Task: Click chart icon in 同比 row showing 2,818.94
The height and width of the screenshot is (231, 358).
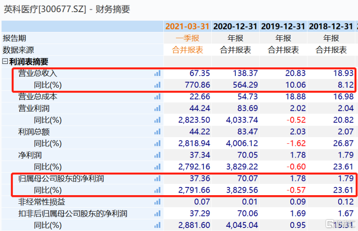Action: tap(157, 143)
